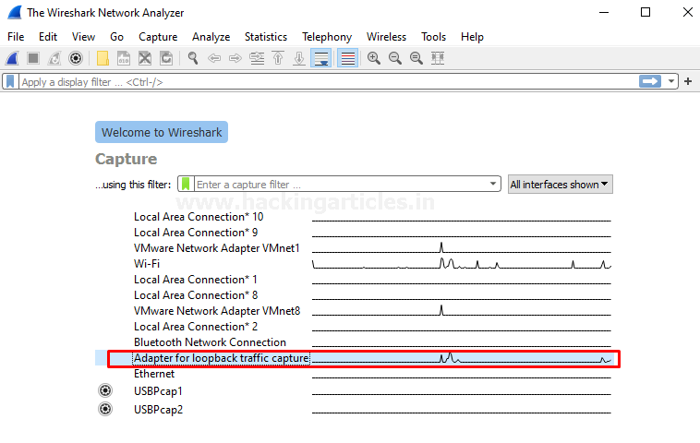Apply display filter with blue arrow button
The height and width of the screenshot is (443, 700).
[x=650, y=81]
